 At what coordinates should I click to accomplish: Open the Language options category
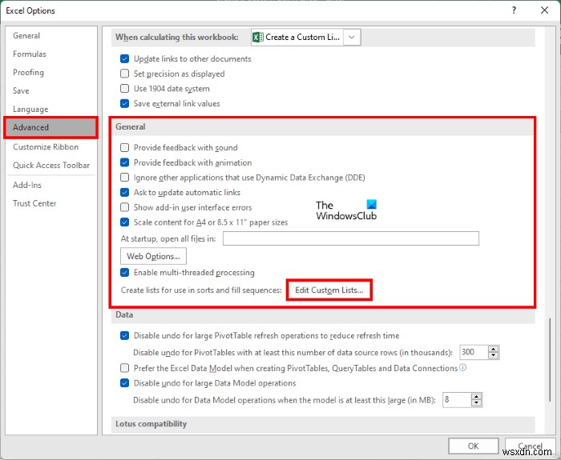(30, 109)
